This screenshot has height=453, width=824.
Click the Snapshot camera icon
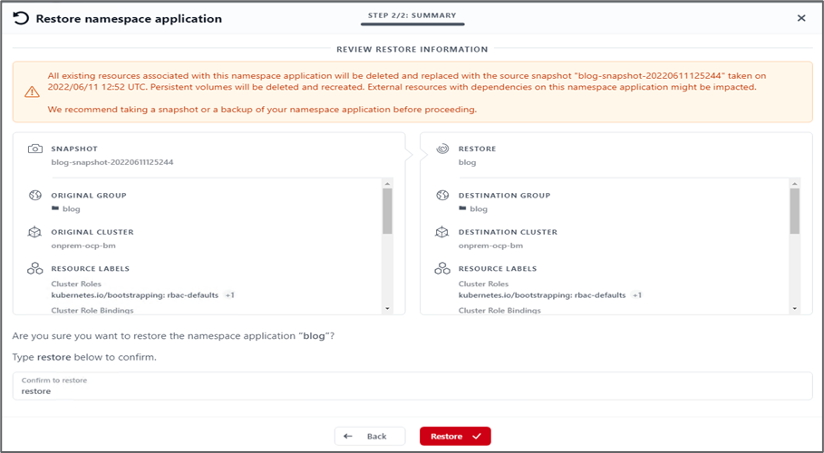pos(35,149)
